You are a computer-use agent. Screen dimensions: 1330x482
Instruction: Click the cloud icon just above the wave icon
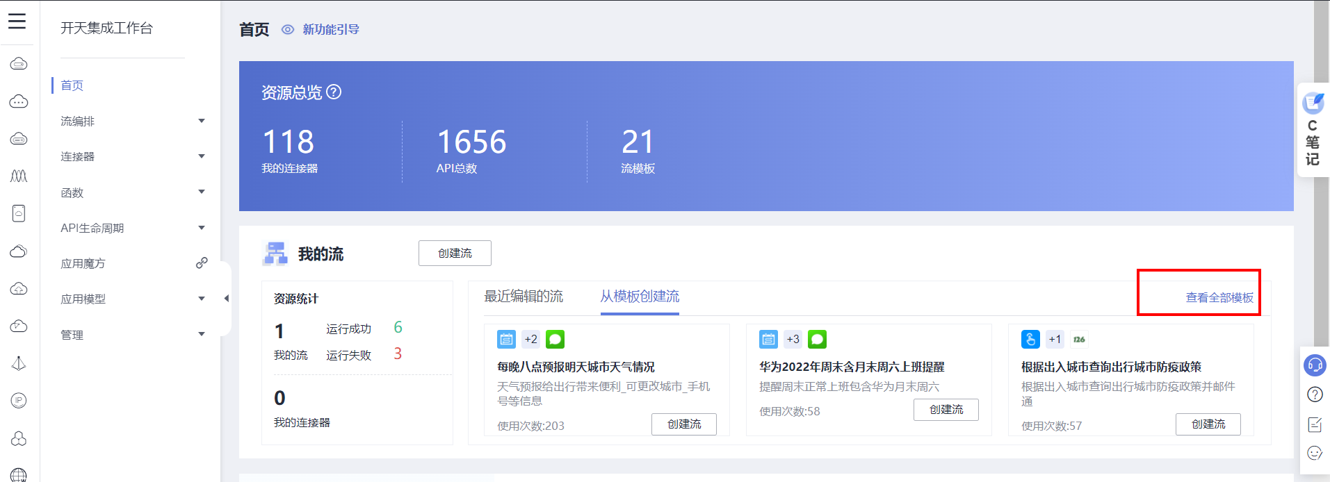click(x=19, y=139)
